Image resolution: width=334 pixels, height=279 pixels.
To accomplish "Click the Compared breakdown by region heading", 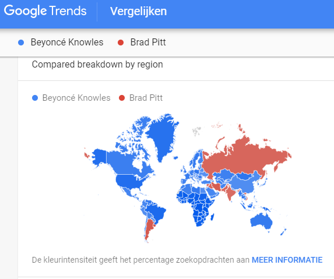I will 97,64.
